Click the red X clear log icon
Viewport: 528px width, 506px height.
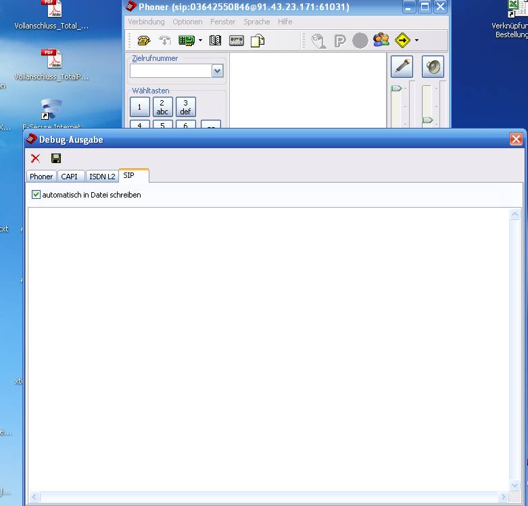pyautogui.click(x=35, y=158)
